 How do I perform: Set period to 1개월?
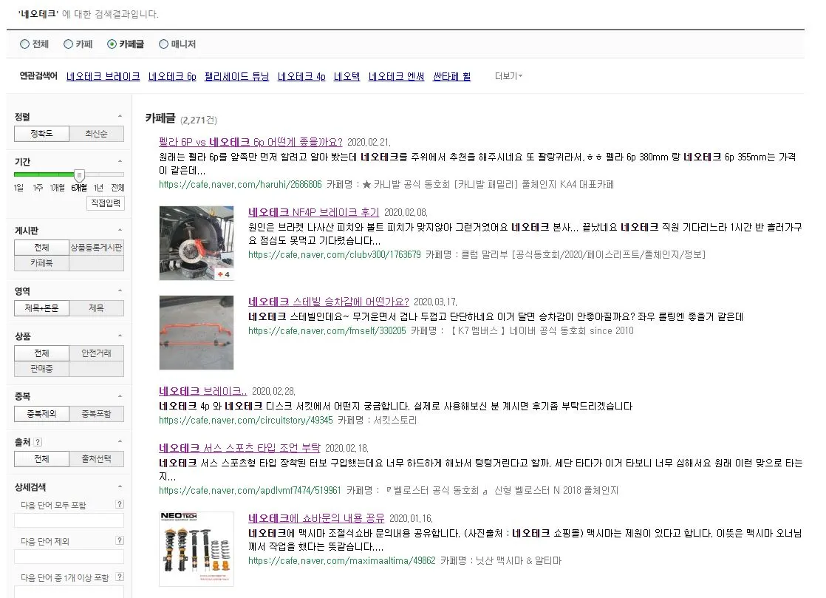(x=58, y=188)
